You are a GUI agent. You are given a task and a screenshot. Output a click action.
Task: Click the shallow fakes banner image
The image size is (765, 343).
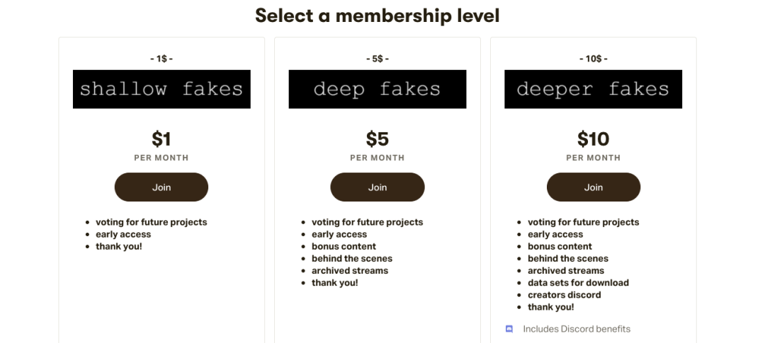point(161,89)
